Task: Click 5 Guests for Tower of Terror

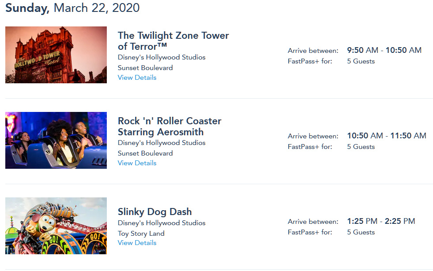Action: (x=361, y=61)
